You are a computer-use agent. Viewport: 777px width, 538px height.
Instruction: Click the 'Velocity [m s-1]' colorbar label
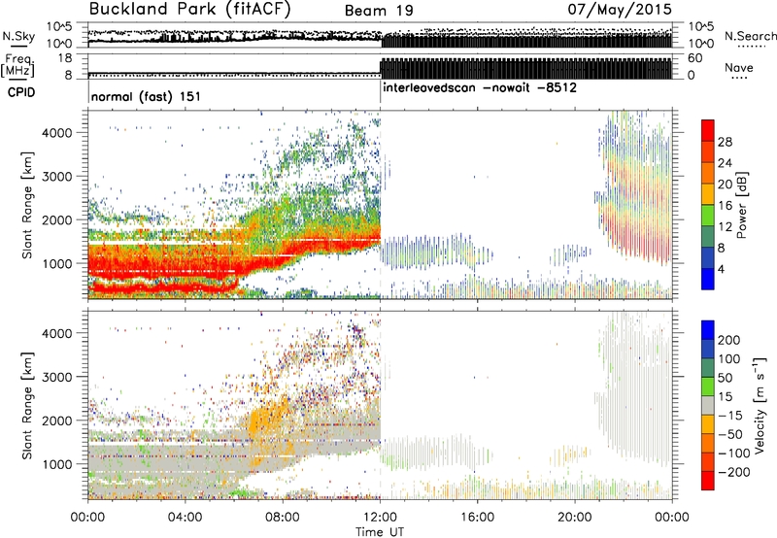click(x=759, y=405)
